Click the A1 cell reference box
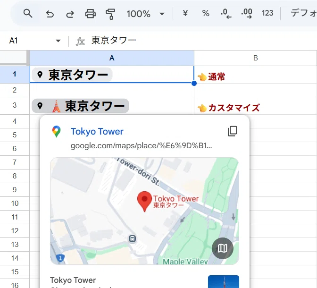 [x=14, y=41]
